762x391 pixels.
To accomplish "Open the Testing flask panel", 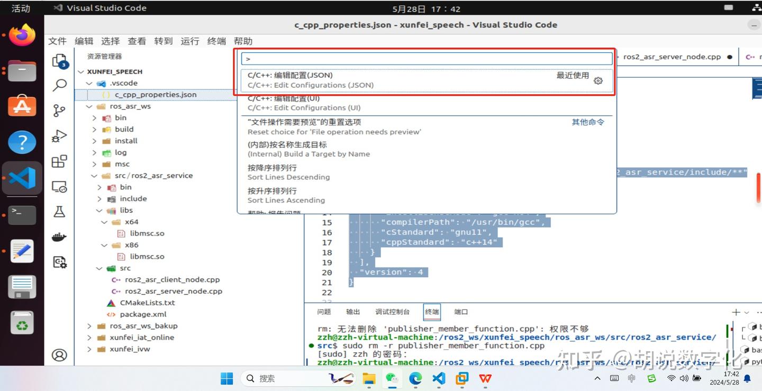I will pos(60,211).
